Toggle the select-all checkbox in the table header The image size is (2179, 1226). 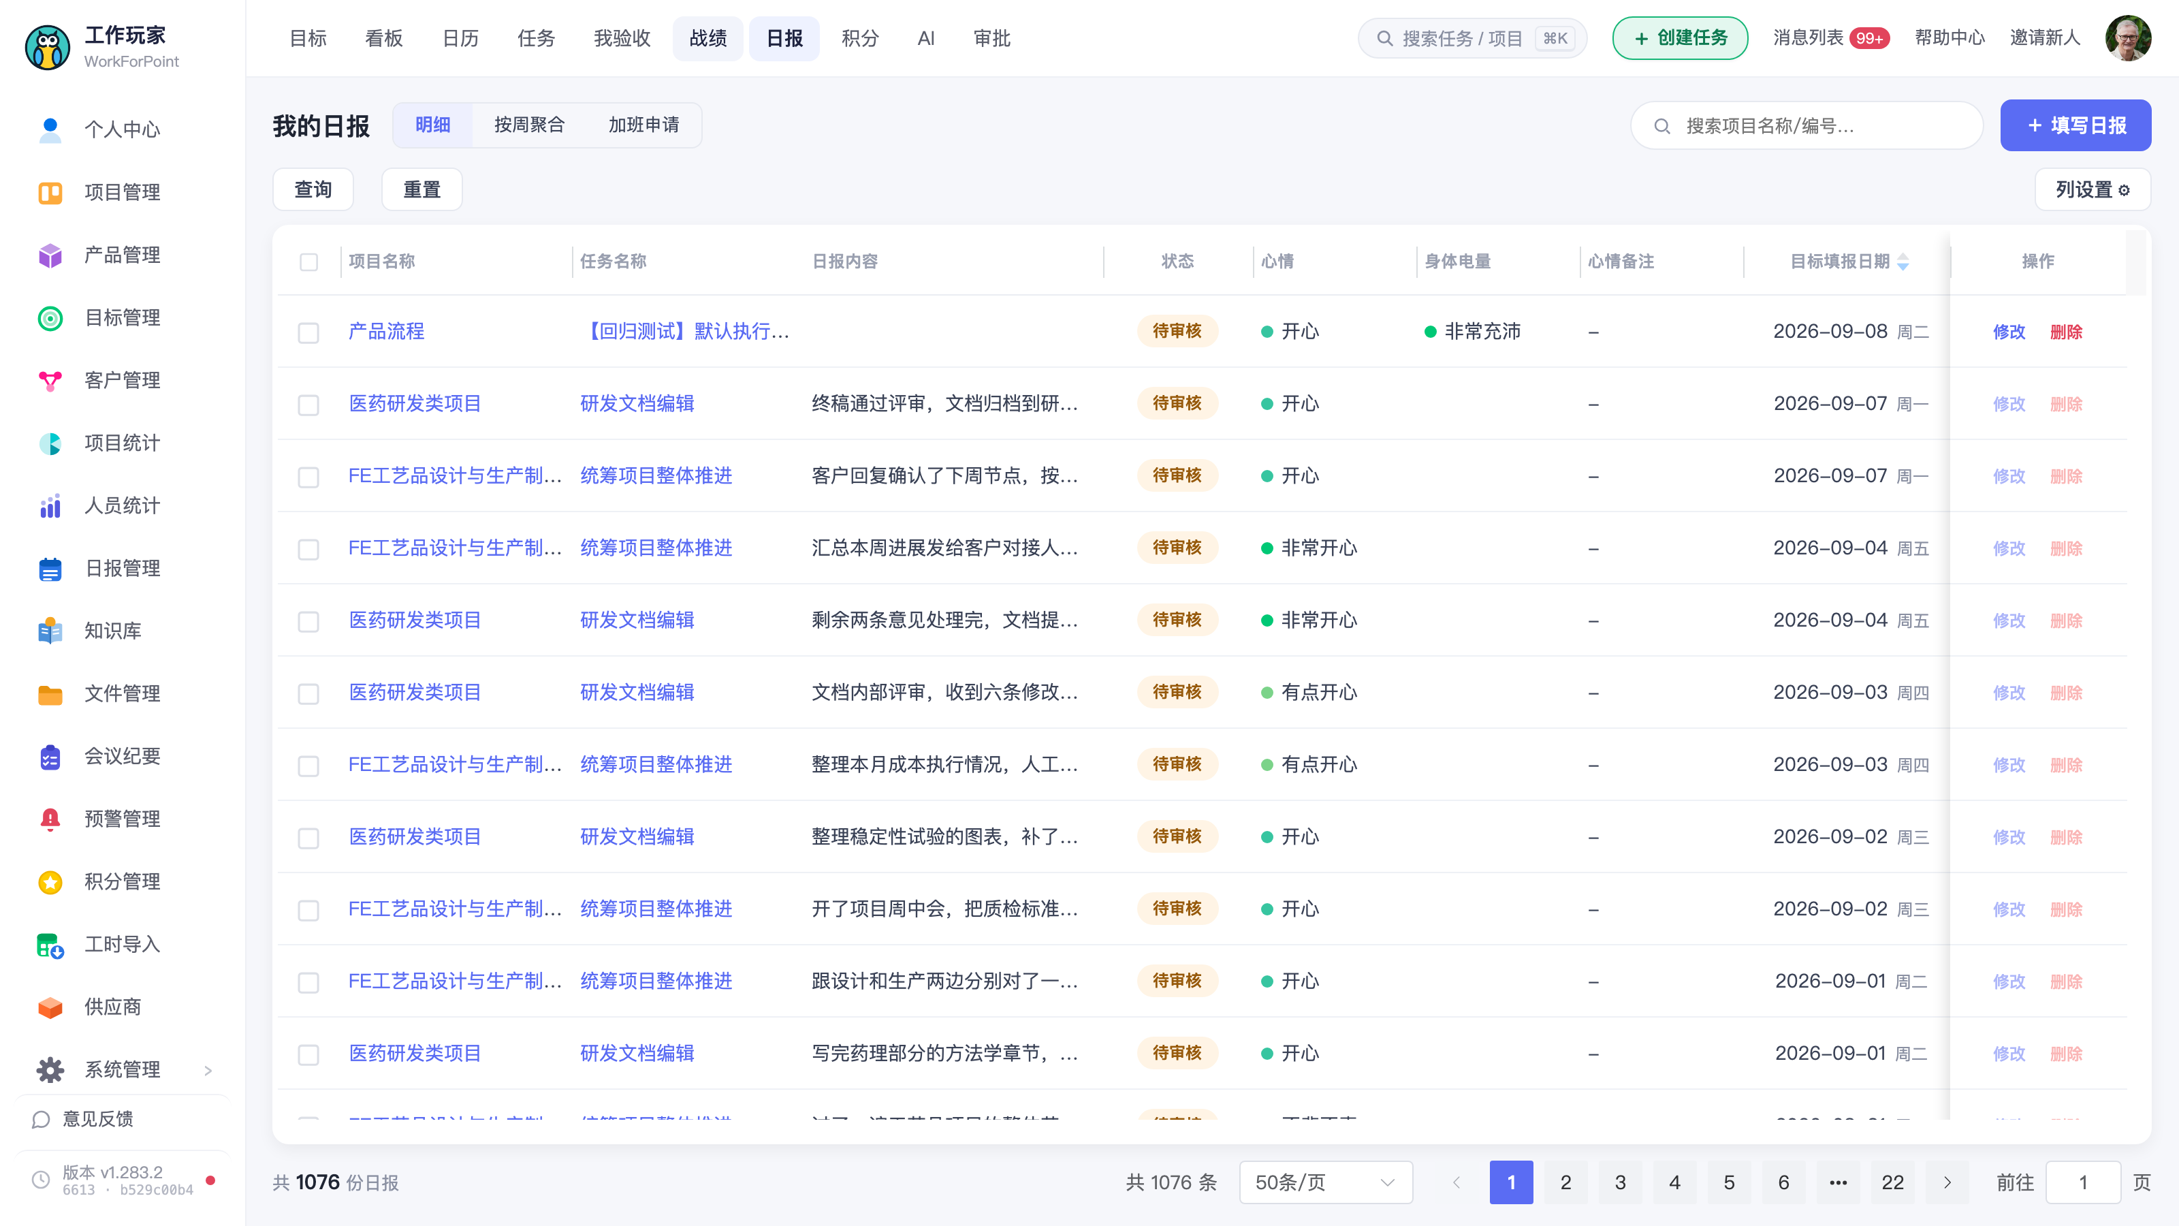click(308, 262)
